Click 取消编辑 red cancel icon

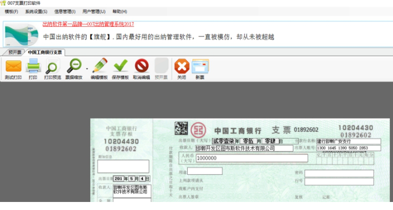click(x=142, y=66)
